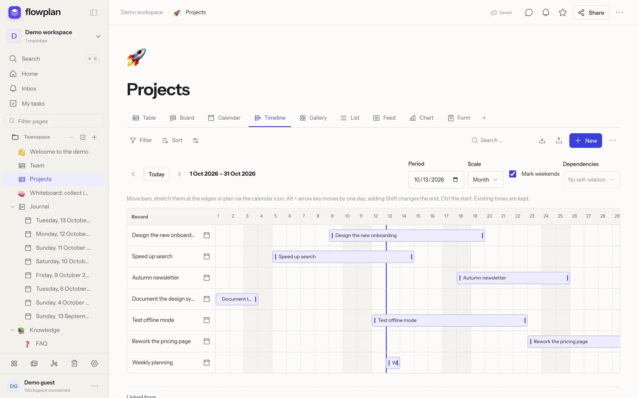This screenshot has width=638, height=398.
Task: Open calendar icon for Autumn newsletter row
Action: (207, 278)
